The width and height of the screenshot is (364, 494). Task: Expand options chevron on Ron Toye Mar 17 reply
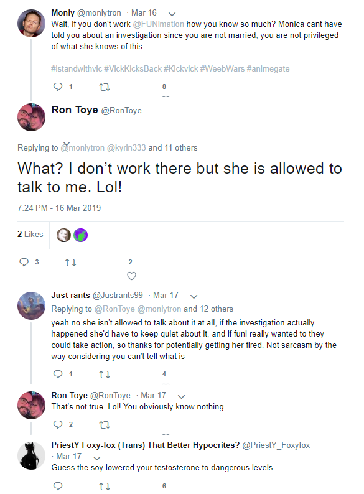pyautogui.click(x=182, y=397)
